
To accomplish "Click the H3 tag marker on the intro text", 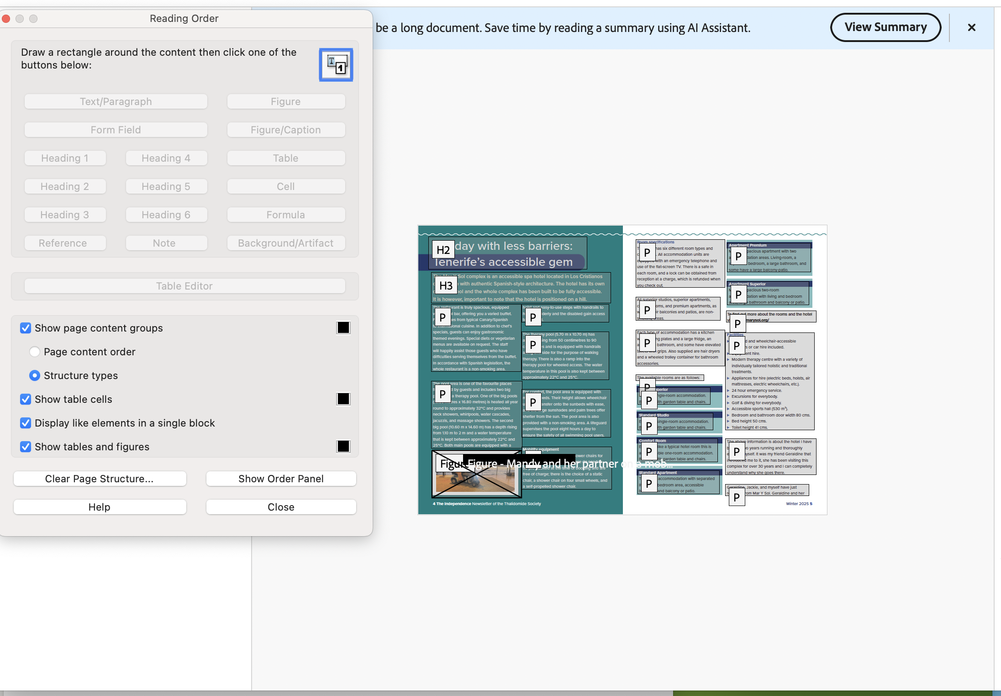I will point(445,286).
